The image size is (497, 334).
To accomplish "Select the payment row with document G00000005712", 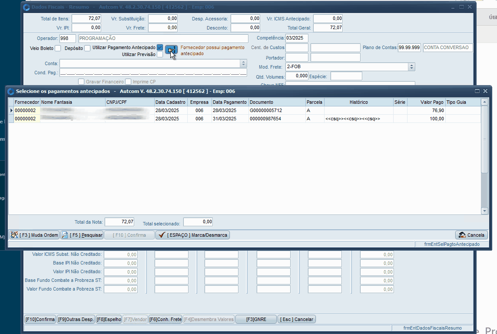I will pos(245,111).
